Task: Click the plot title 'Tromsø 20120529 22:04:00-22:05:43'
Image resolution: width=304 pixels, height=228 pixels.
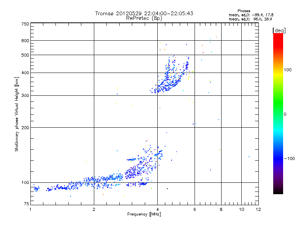Action: (x=144, y=13)
